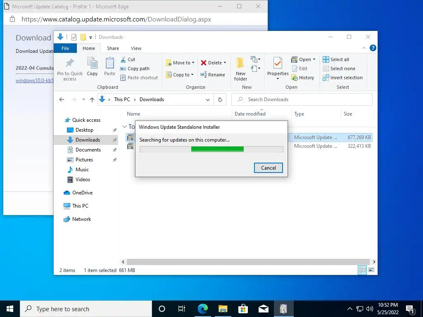Click Copy path in the ribbon

pyautogui.click(x=135, y=69)
